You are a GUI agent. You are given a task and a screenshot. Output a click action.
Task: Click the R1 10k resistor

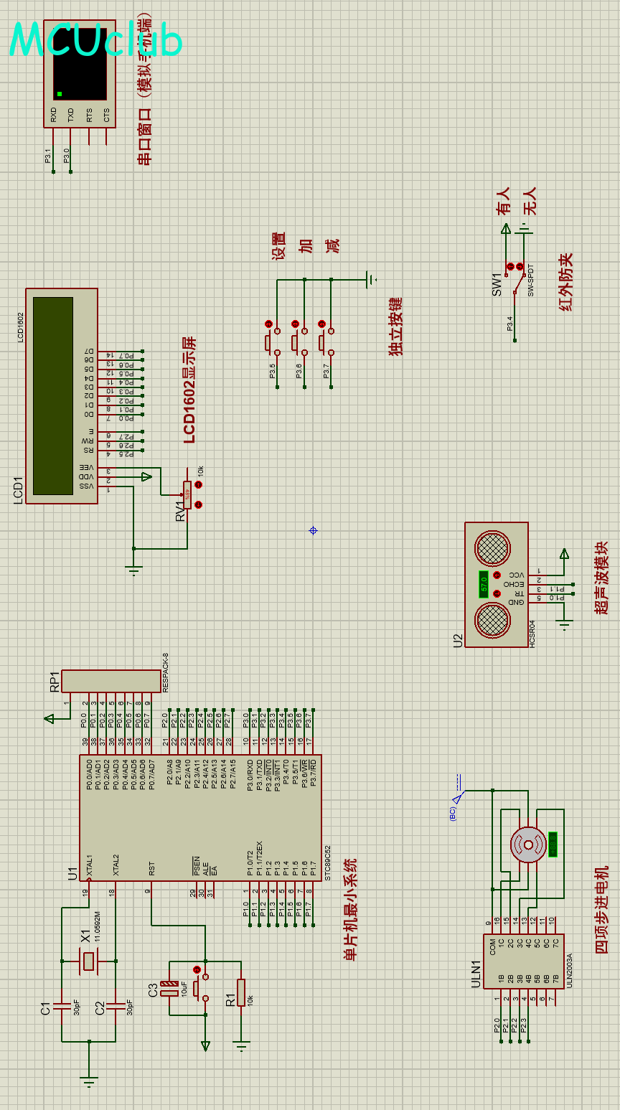click(241, 992)
